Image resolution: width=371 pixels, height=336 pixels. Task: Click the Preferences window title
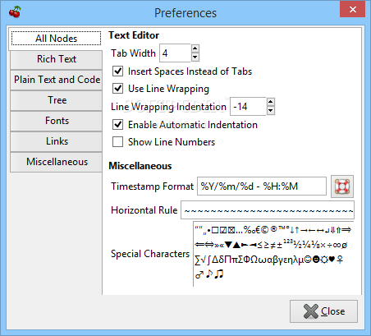[x=185, y=13]
